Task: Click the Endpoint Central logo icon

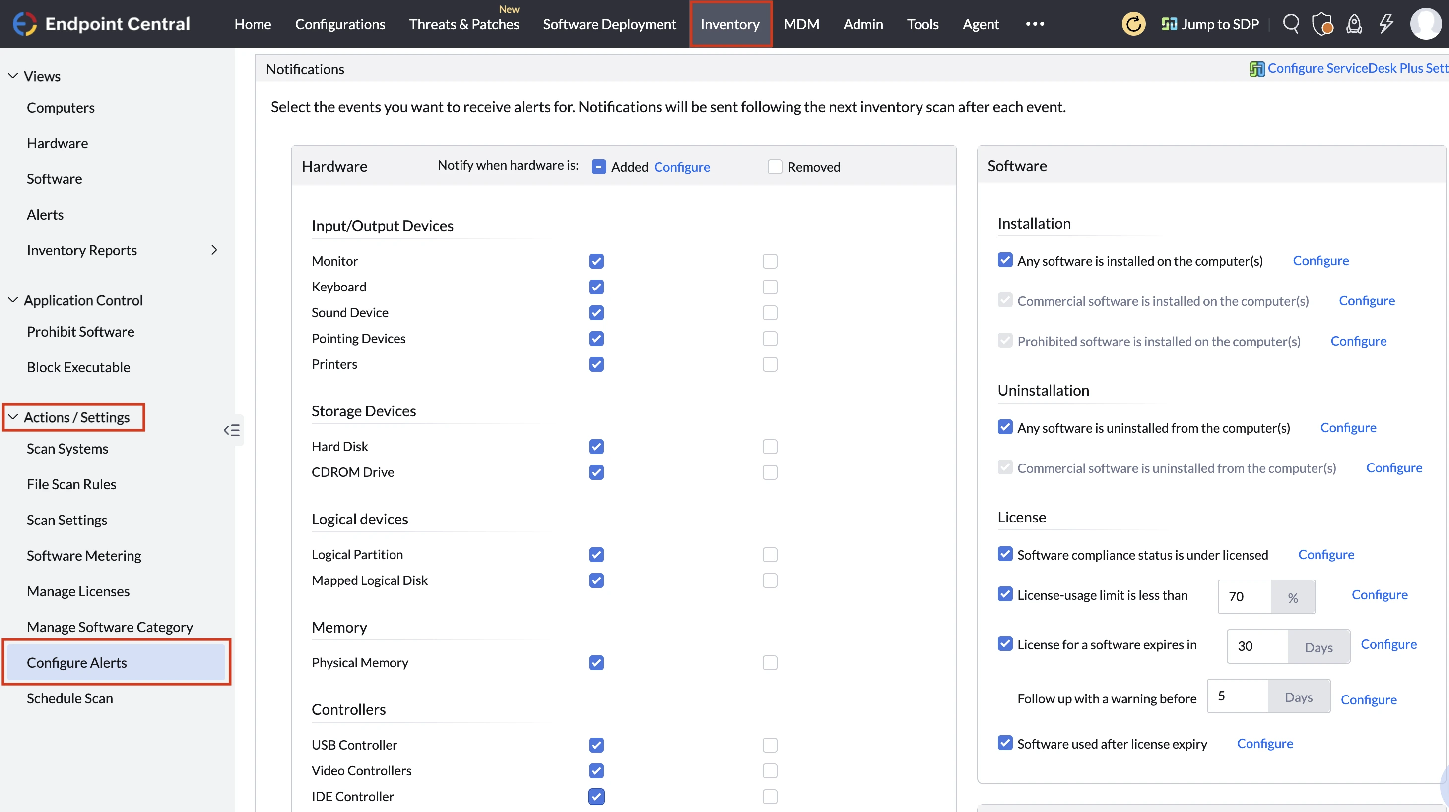Action: 24,24
